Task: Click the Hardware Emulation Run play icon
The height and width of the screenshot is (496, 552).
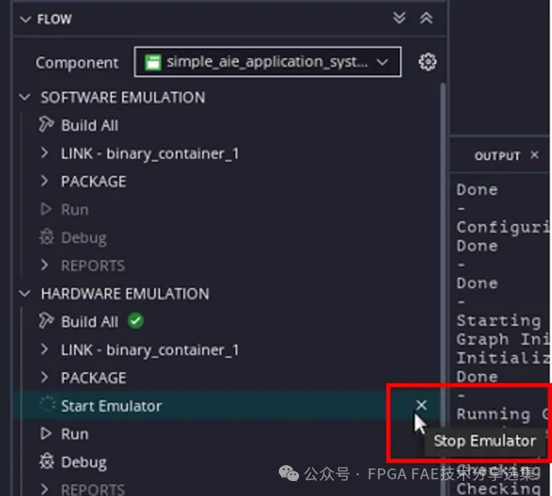Action: tap(46, 433)
